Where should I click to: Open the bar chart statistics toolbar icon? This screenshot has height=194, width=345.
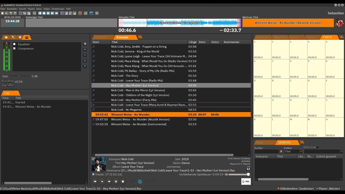pos(86,13)
